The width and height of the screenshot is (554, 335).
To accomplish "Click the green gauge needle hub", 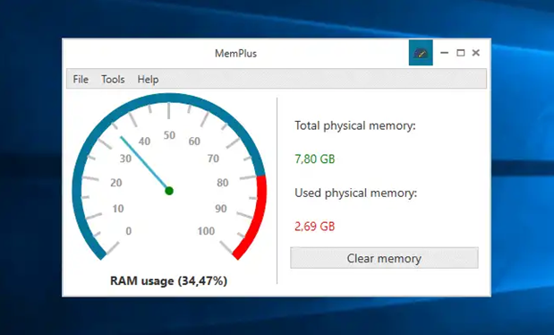I will coord(169,191).
